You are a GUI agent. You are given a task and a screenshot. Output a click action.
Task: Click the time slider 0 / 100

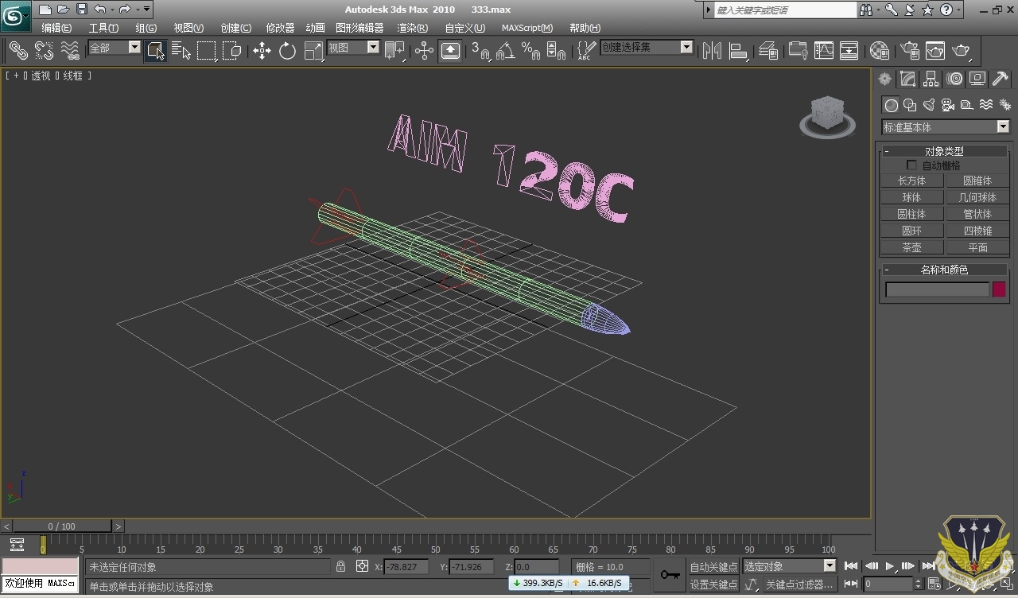pos(61,526)
